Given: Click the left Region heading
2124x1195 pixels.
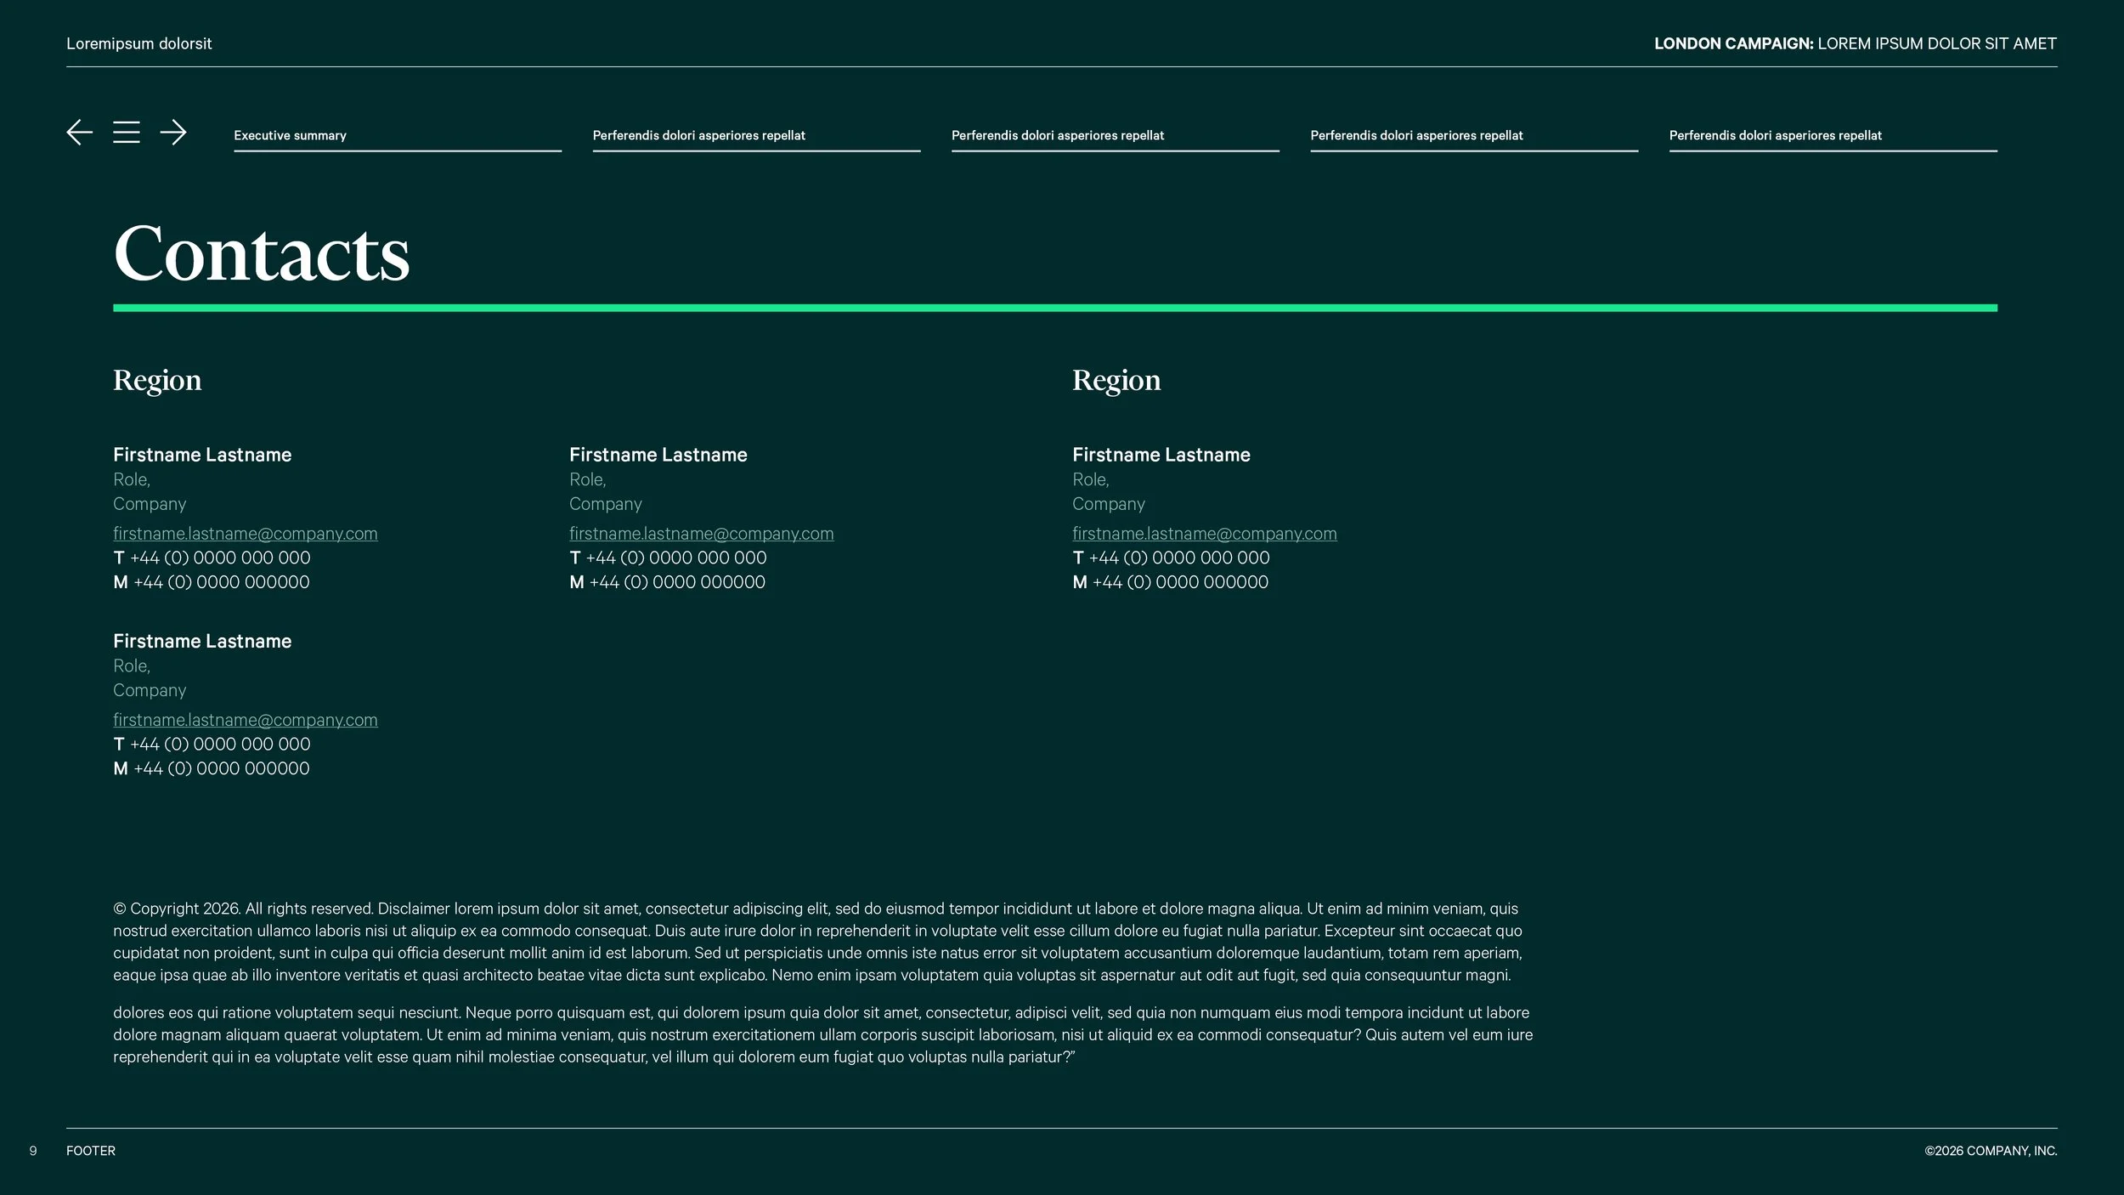Looking at the screenshot, I should (x=157, y=381).
